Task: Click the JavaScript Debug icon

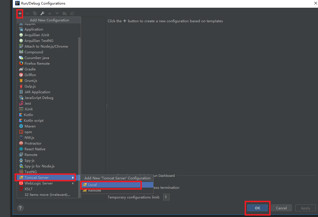Action: 21,98
